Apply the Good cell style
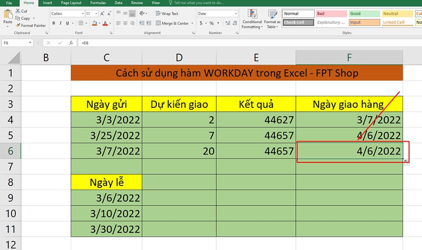This screenshot has width=422, height=250. [364, 14]
